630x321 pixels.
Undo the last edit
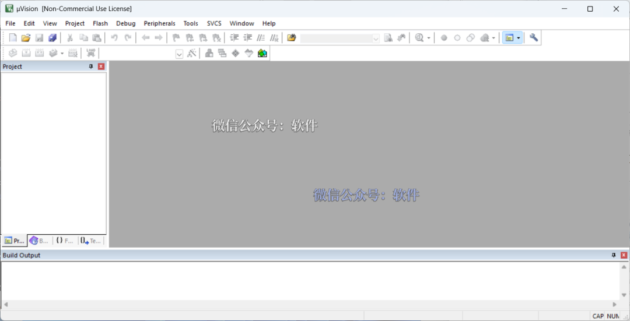tap(114, 38)
